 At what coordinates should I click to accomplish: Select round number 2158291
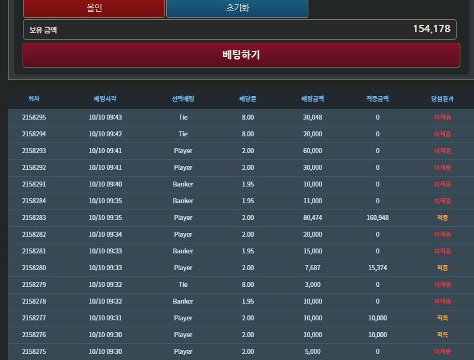34,184
